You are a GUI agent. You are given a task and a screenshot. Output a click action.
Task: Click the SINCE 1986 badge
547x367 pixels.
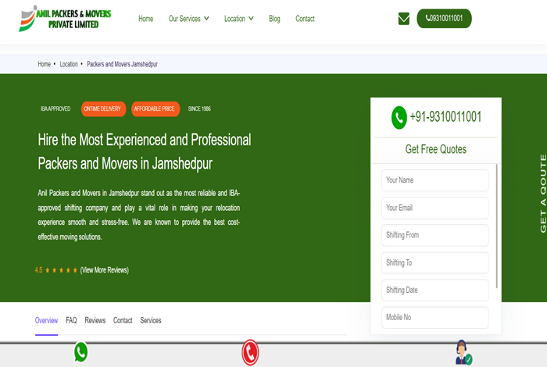(199, 109)
